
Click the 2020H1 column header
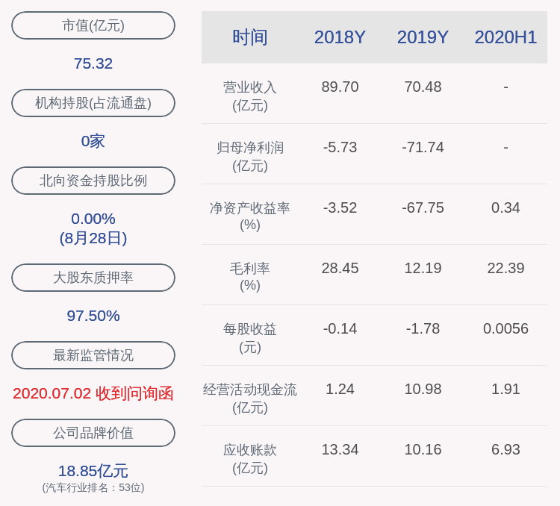tap(505, 37)
